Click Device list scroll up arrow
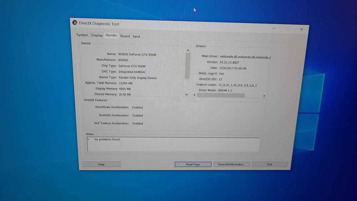 click(x=188, y=50)
